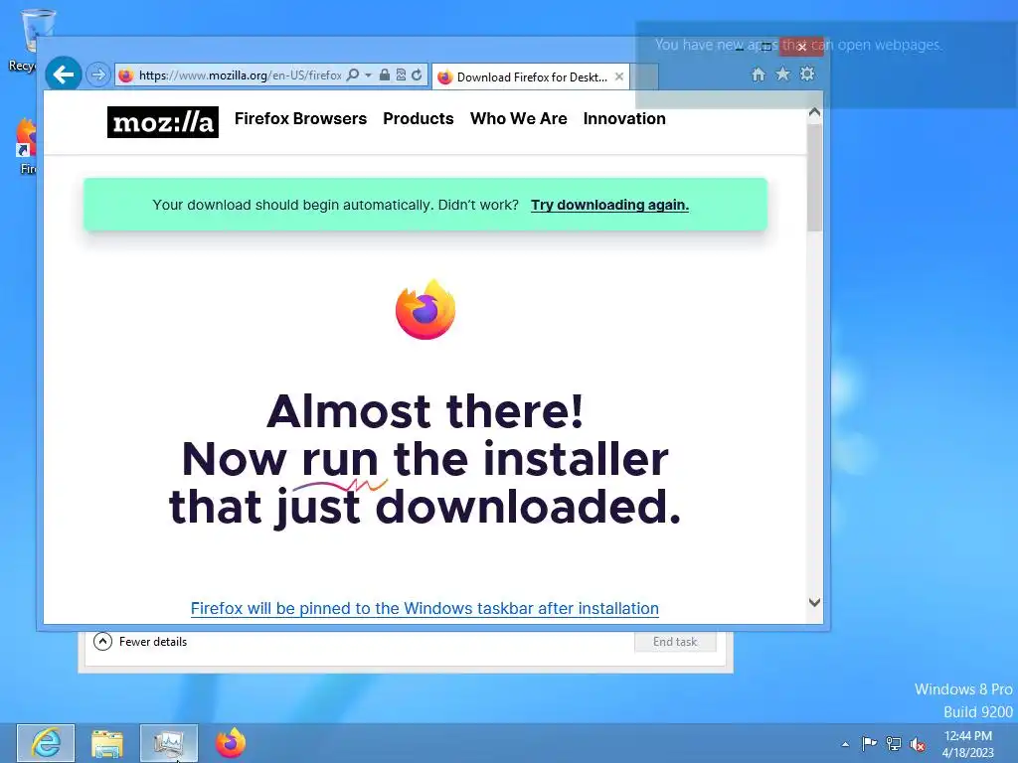Close the Internet Explorer window
Viewport: 1018px width, 763px height.
(802, 47)
